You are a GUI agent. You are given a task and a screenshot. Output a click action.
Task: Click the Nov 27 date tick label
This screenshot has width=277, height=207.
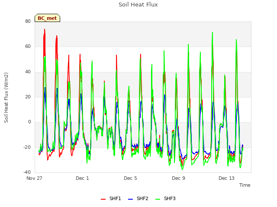(x=34, y=178)
